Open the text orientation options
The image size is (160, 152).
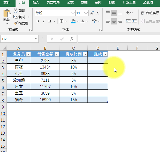click(128, 13)
